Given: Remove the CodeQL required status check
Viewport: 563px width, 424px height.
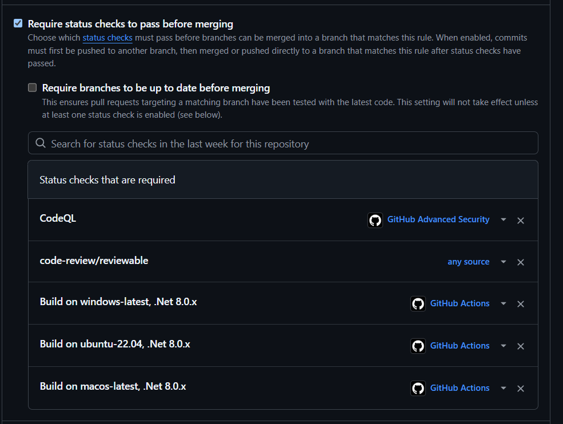Looking at the screenshot, I should coord(520,221).
